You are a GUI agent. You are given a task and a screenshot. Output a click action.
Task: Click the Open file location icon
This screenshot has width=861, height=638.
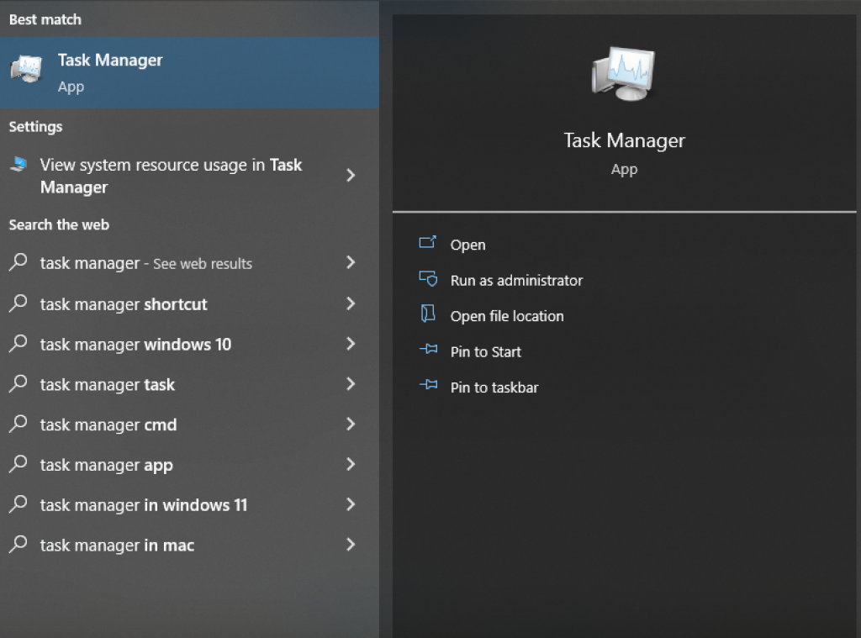coord(428,314)
